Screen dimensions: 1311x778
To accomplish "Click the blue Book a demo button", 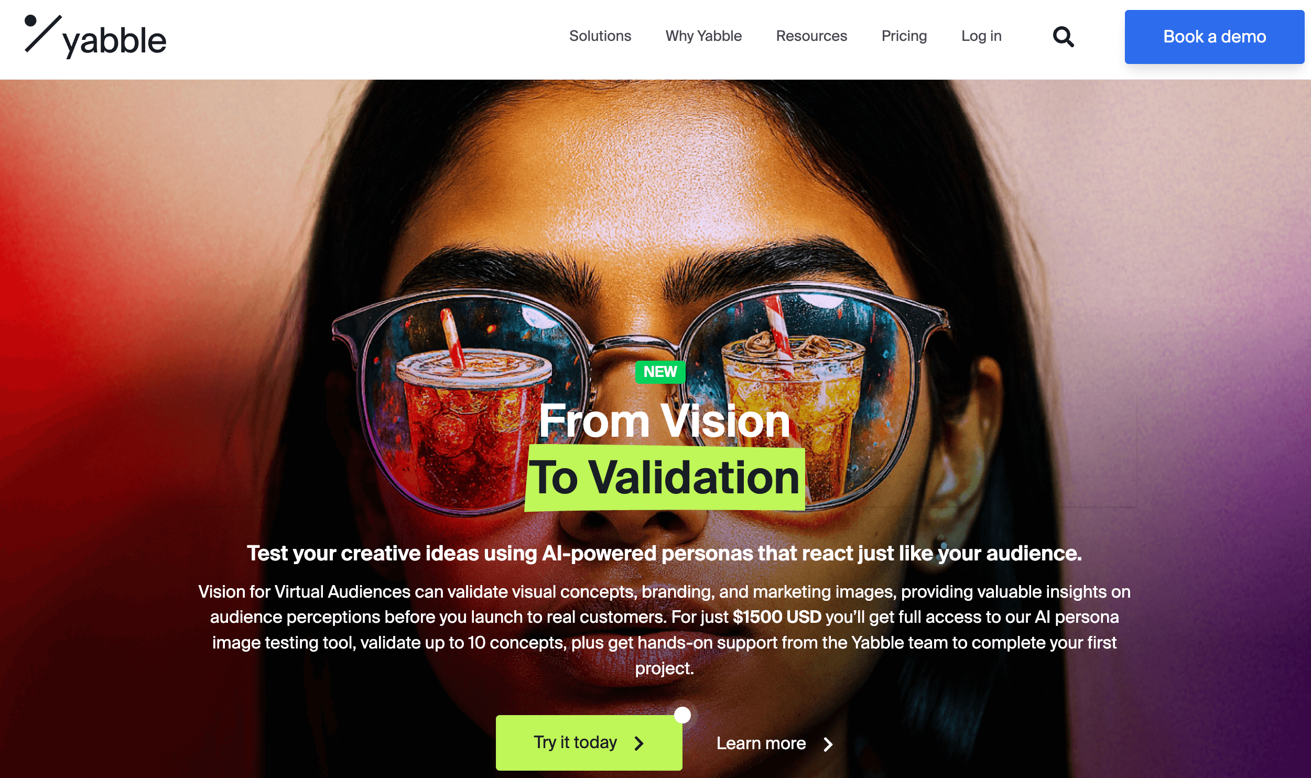I will tap(1214, 37).
